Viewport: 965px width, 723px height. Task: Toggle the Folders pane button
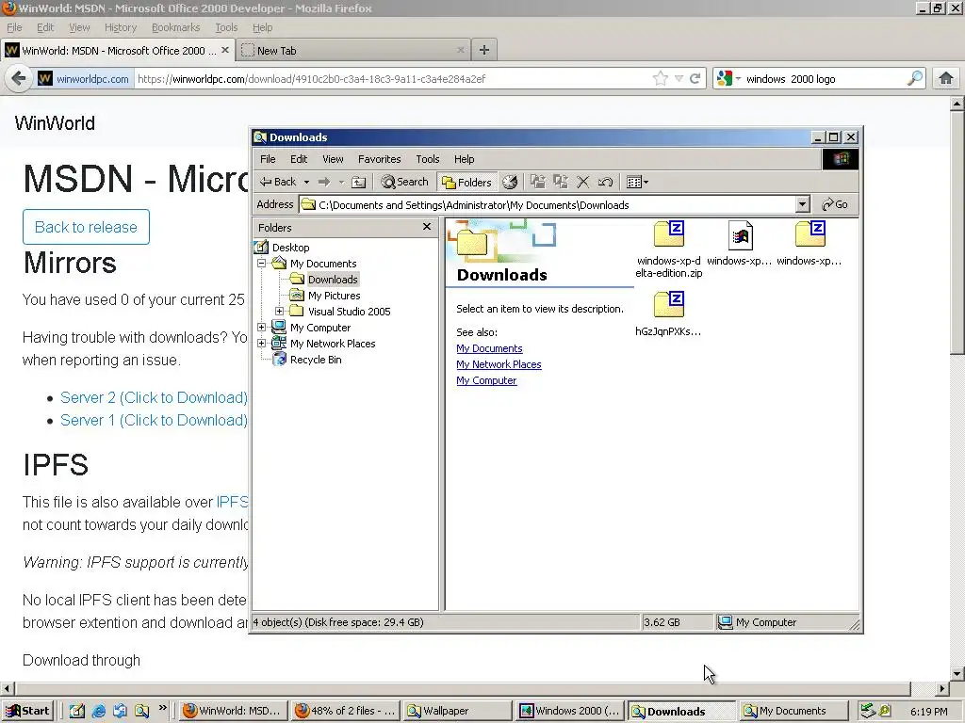(467, 182)
